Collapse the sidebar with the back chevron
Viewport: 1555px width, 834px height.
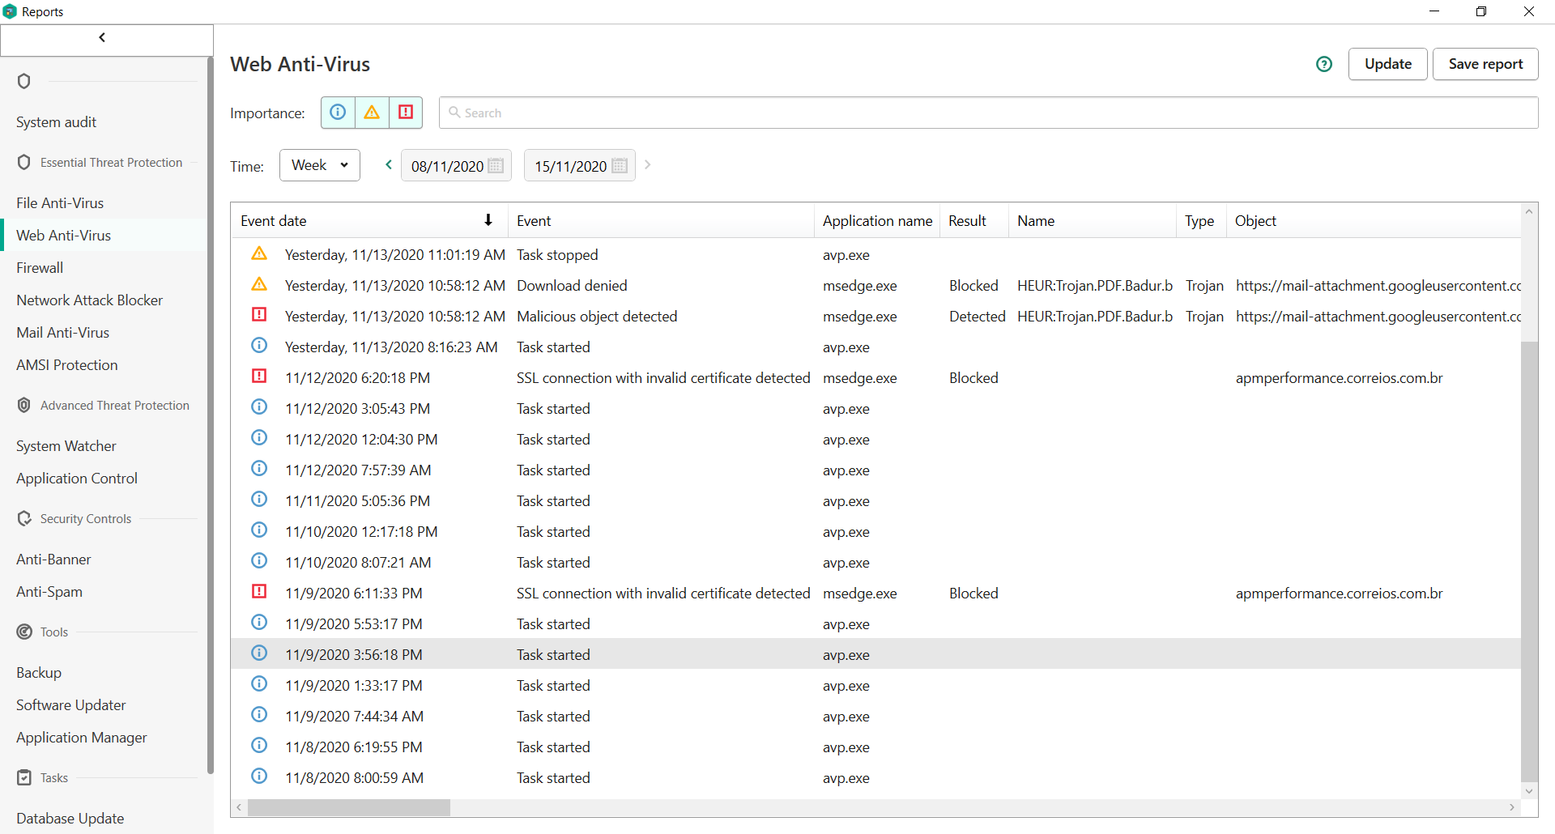click(102, 38)
